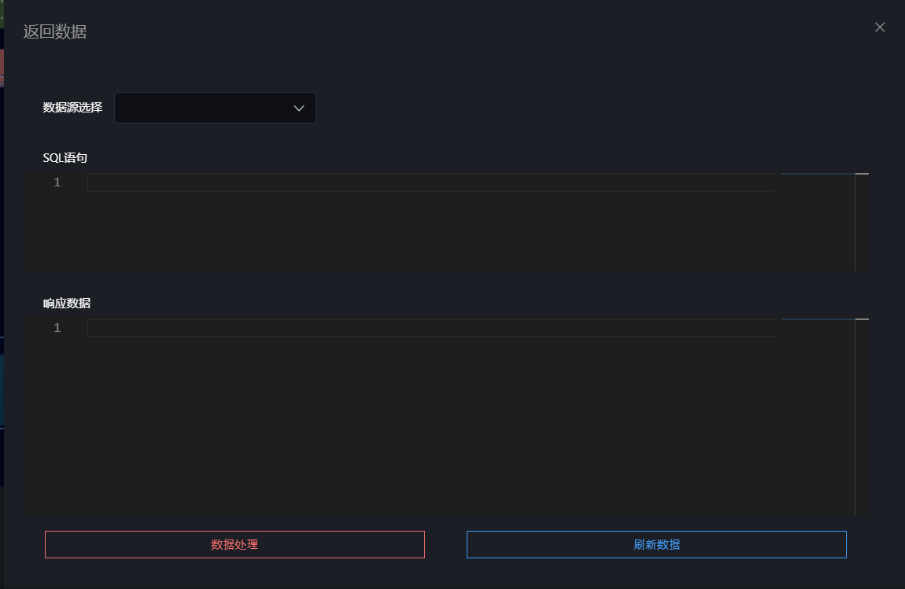Close the 返回数据 dialog
The width and height of the screenshot is (905, 589).
point(880,27)
